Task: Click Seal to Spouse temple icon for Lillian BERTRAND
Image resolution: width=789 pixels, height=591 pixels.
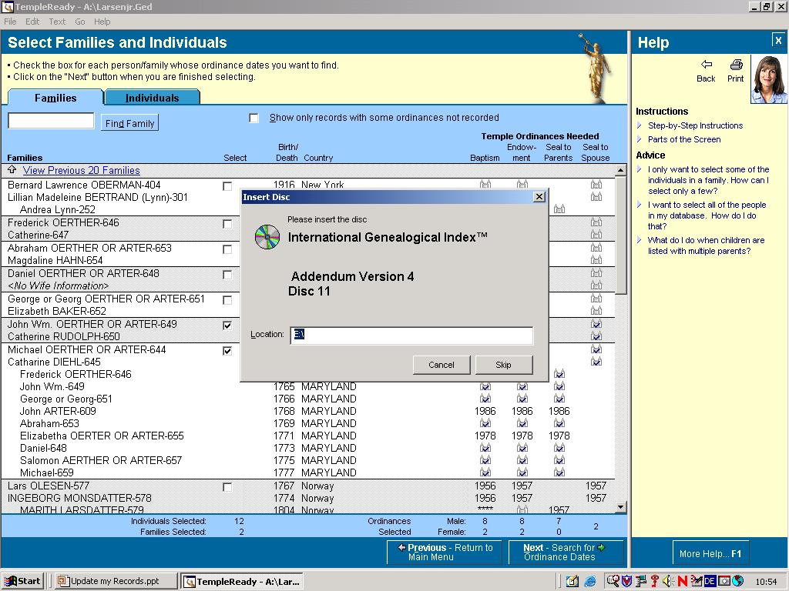Action: point(596,197)
